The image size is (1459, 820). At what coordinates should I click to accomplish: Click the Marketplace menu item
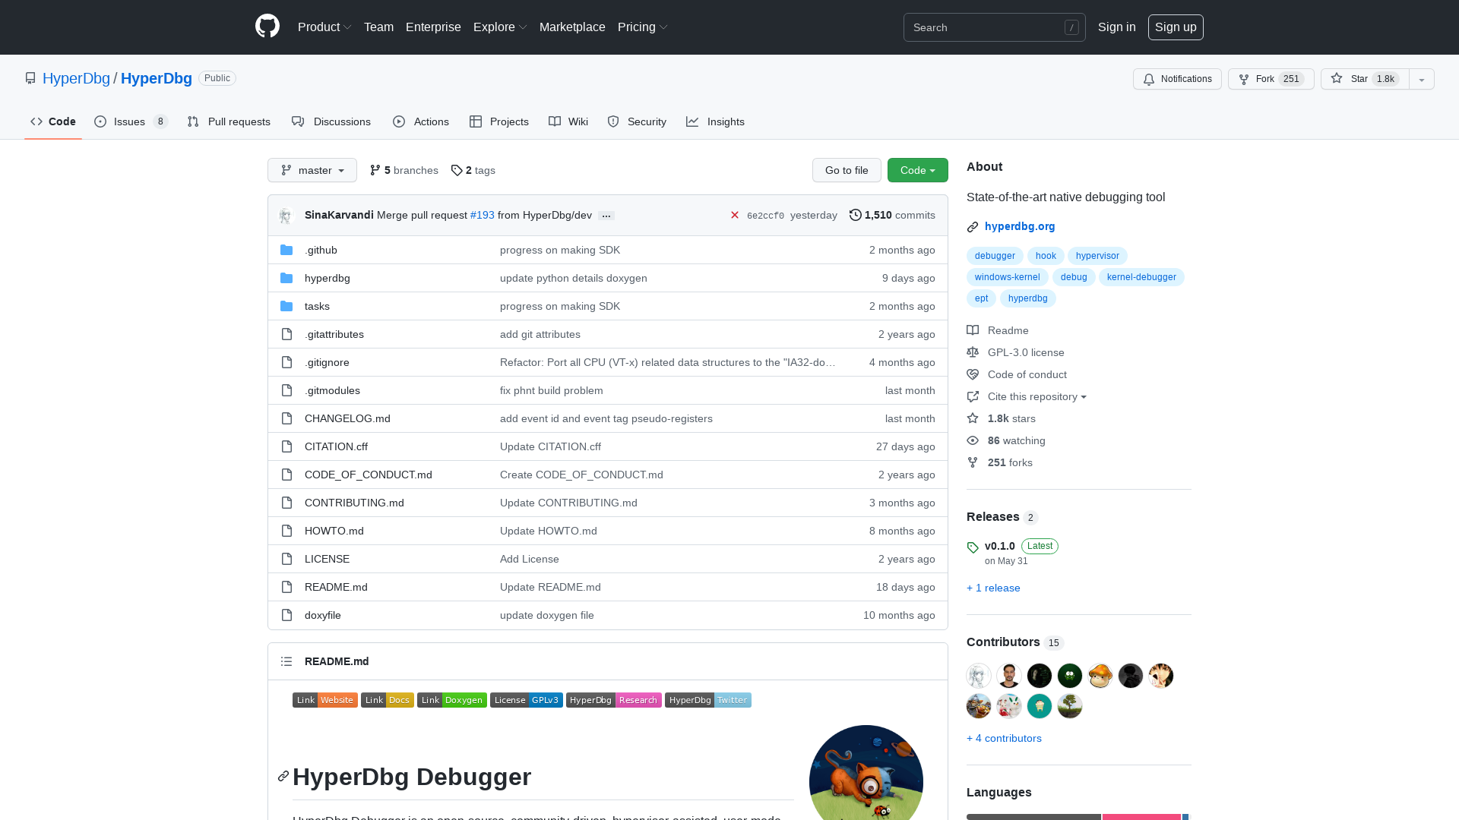(x=572, y=27)
